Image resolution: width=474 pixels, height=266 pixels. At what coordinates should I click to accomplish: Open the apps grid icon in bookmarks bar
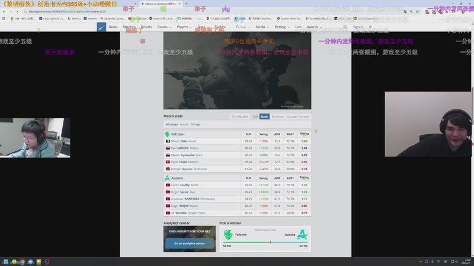(x=4, y=18)
